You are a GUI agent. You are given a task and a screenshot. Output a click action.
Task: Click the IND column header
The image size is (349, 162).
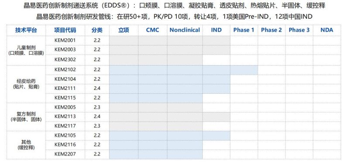point(216,30)
